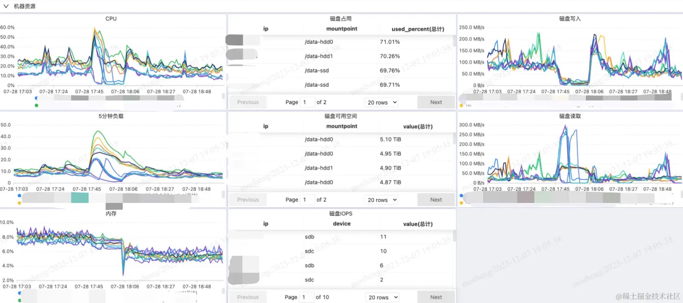The image size is (683, 303).
Task: Toggle the yellow legend series in 磁盘写入 chart
Action: coord(461,105)
